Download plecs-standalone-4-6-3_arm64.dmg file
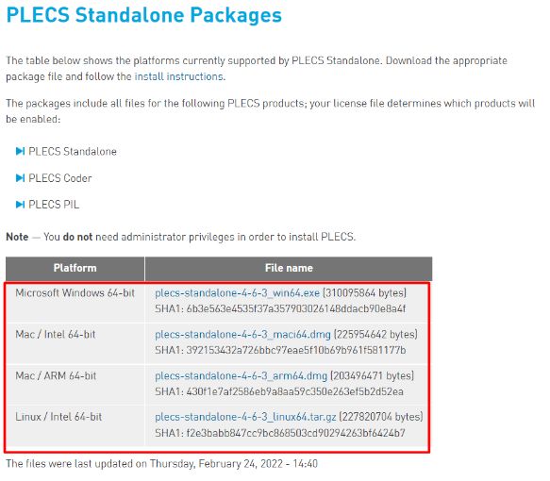The width and height of the screenshot is (550, 481). (241, 375)
